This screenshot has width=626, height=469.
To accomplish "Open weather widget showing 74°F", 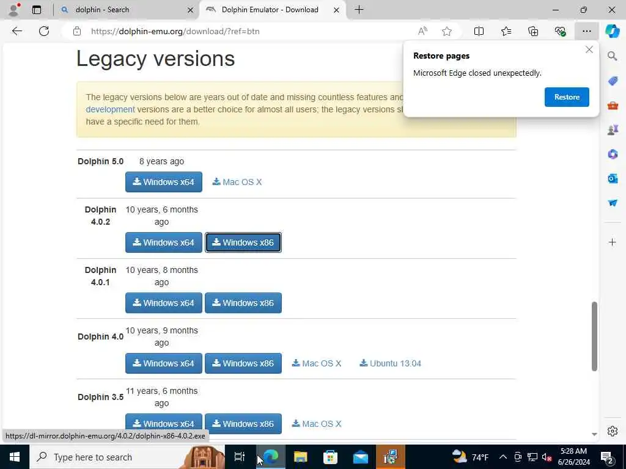I will pyautogui.click(x=471, y=457).
